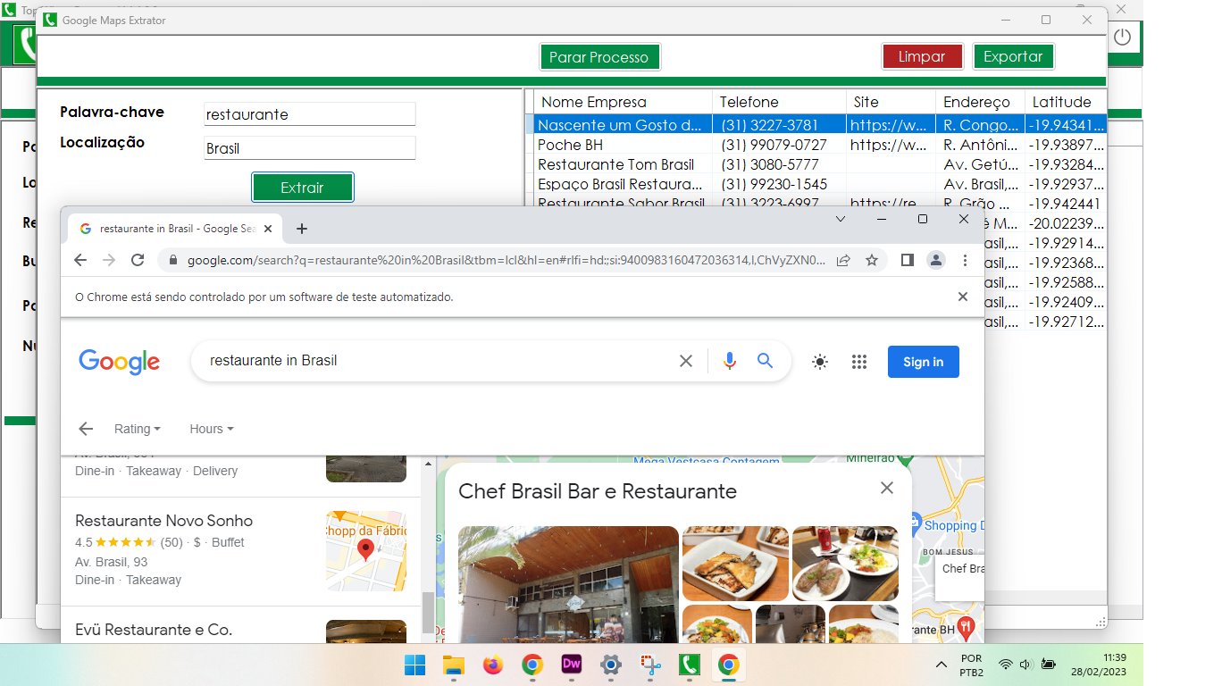Bookmark this page with the star icon
Screen dimensions: 1222x686
tap(872, 260)
